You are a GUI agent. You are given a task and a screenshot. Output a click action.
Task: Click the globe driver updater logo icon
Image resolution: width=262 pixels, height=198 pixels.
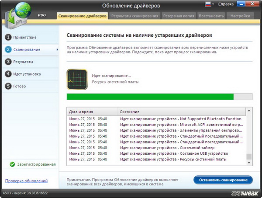[x=18, y=15]
